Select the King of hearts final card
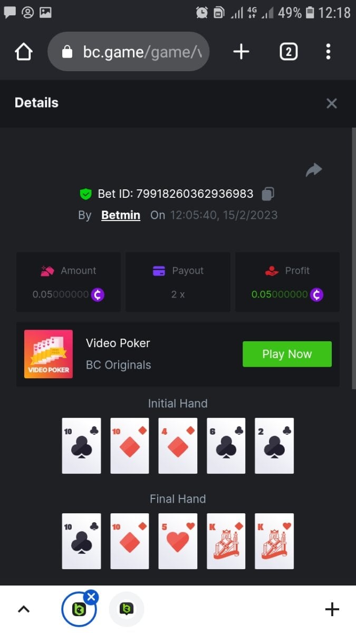Viewport: 356px width, 633px height. point(274,541)
